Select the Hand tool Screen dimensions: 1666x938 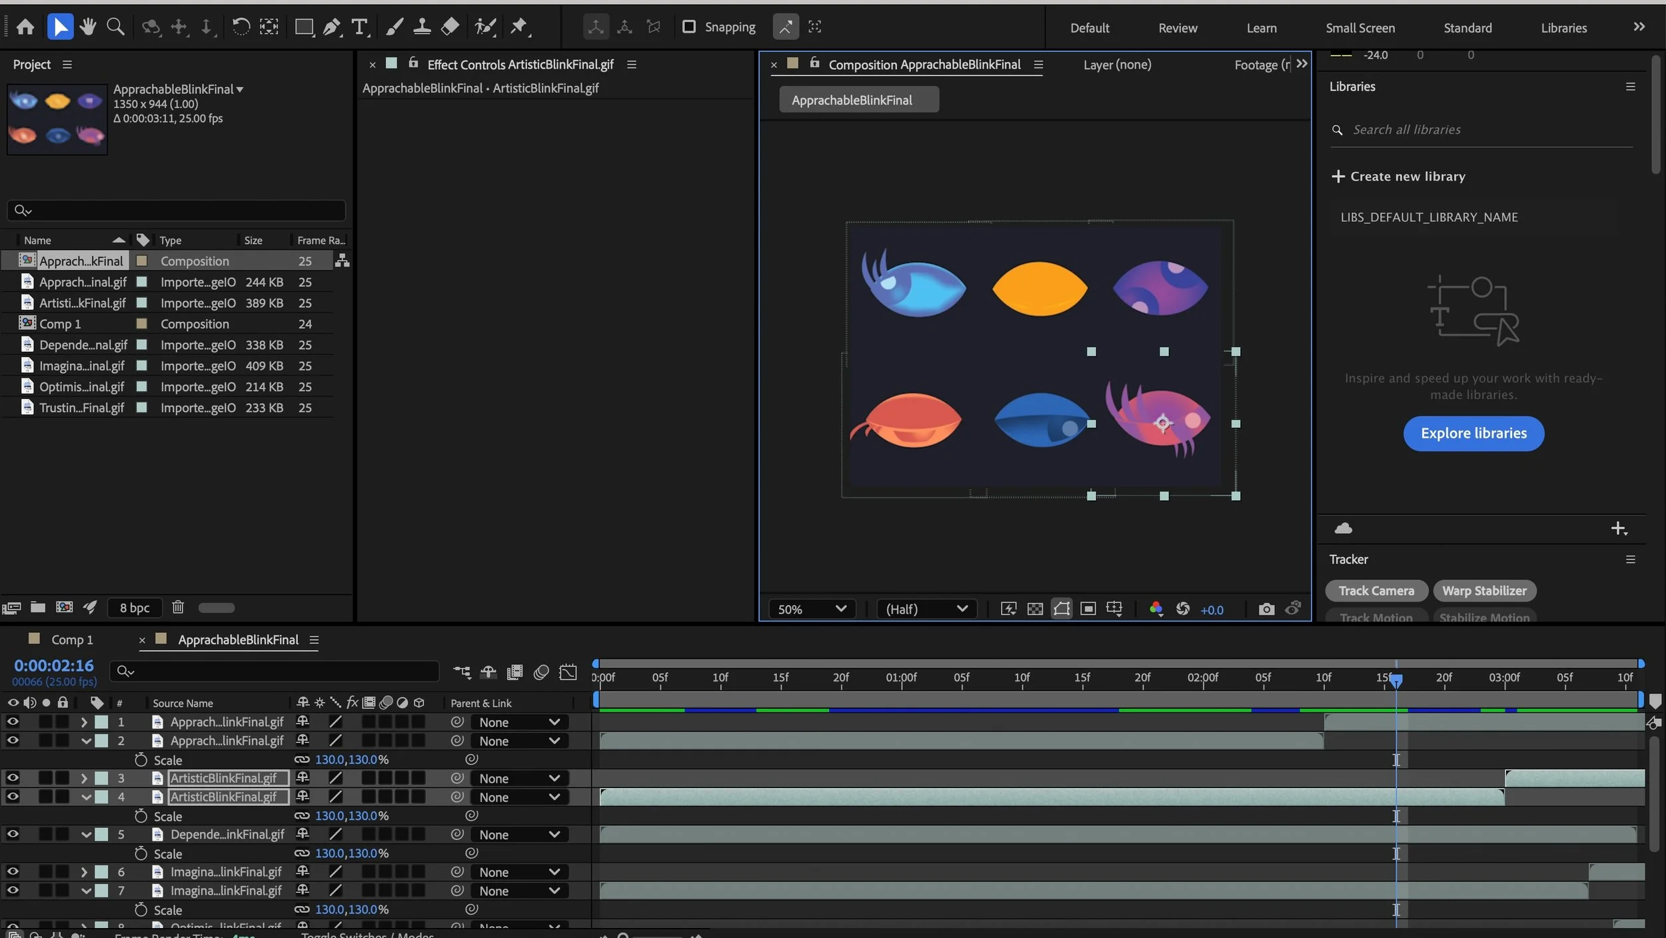point(87,27)
